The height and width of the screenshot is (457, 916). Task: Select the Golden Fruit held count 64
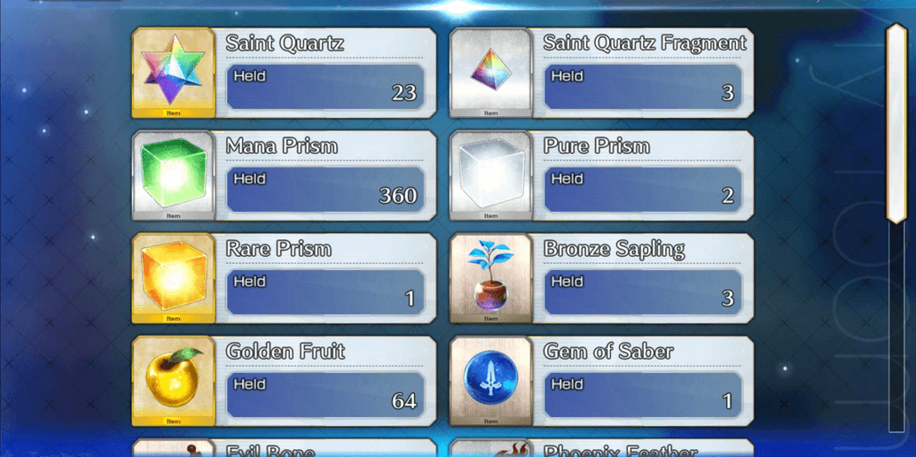click(403, 401)
